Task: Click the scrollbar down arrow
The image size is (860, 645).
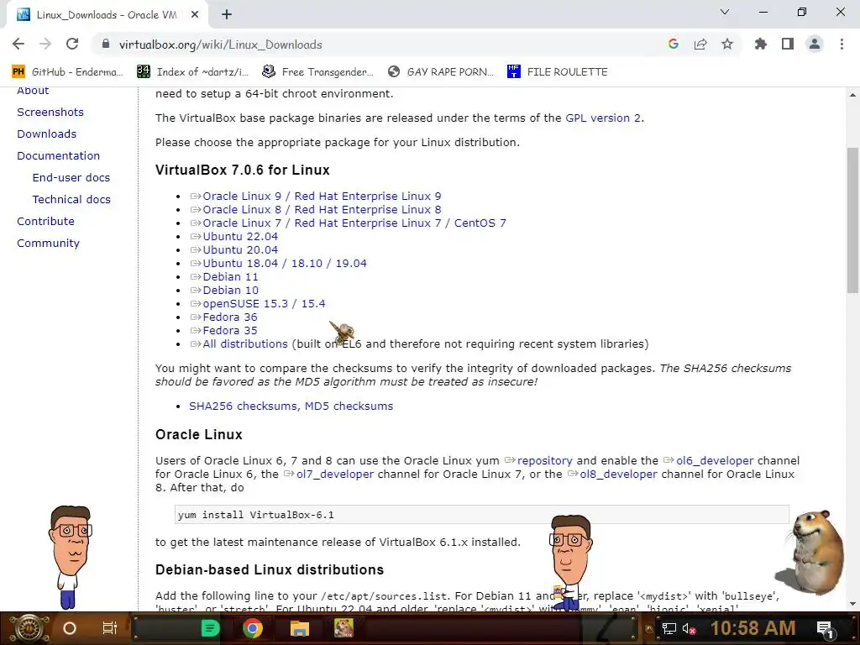Action: (853, 604)
